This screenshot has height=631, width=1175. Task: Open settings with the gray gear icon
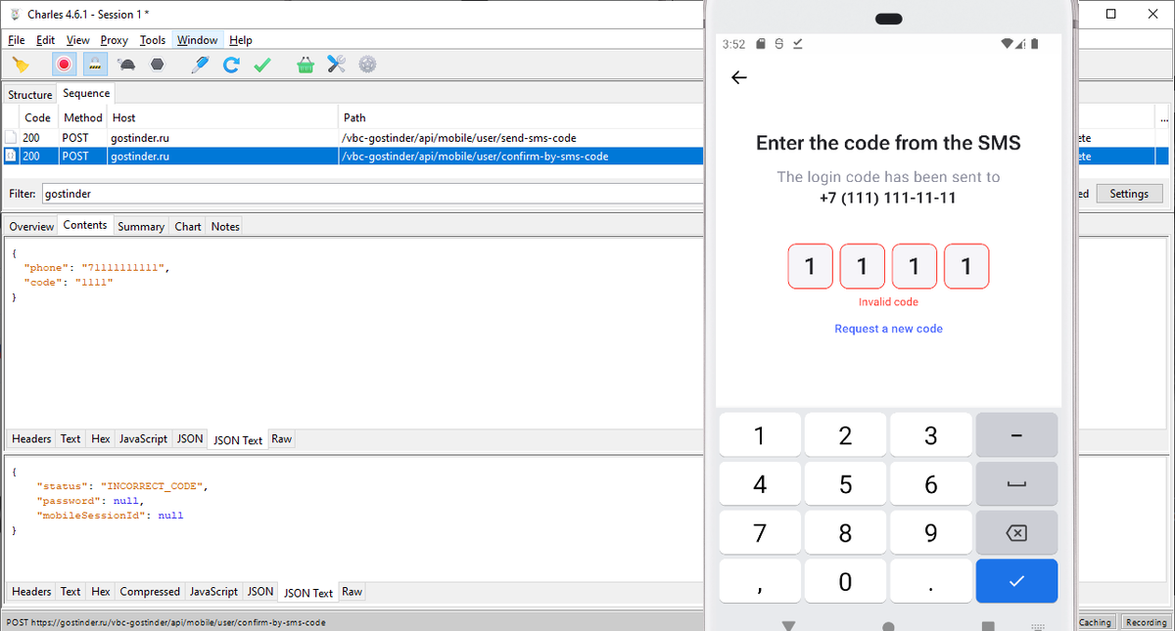coord(367,65)
